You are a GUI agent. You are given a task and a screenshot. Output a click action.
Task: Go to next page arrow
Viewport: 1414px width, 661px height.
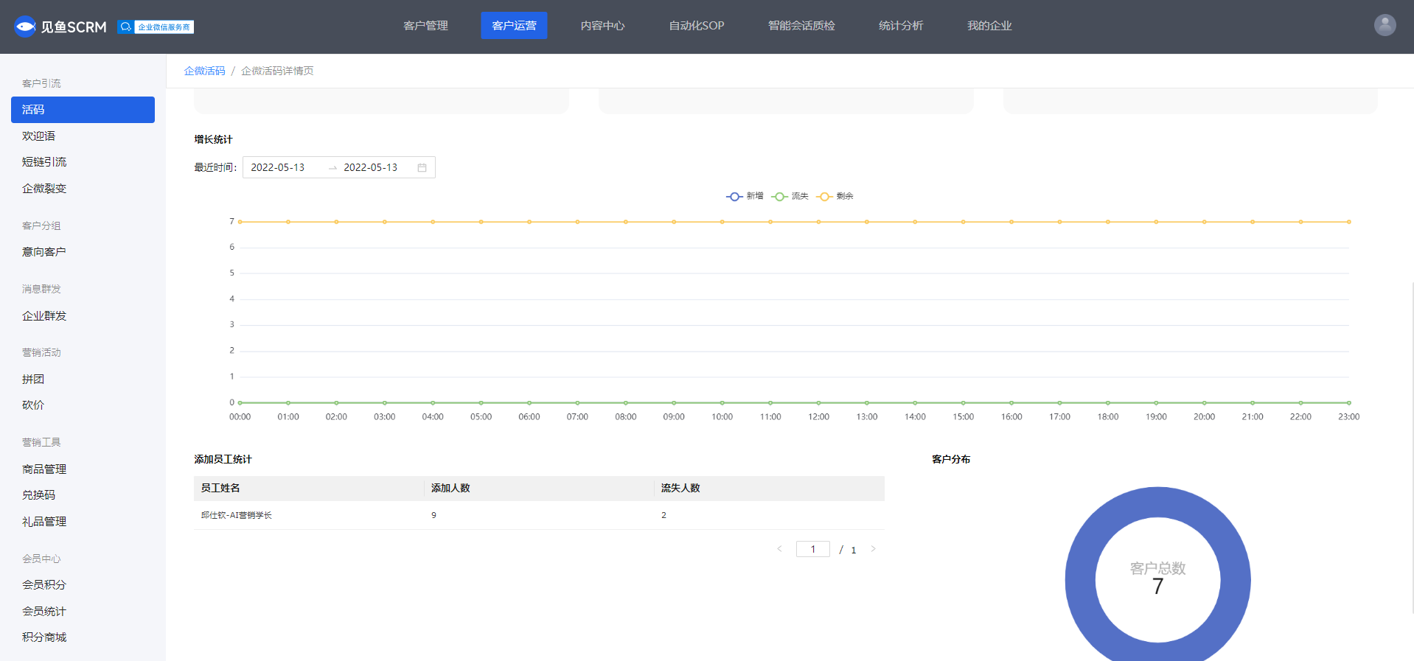(x=873, y=549)
